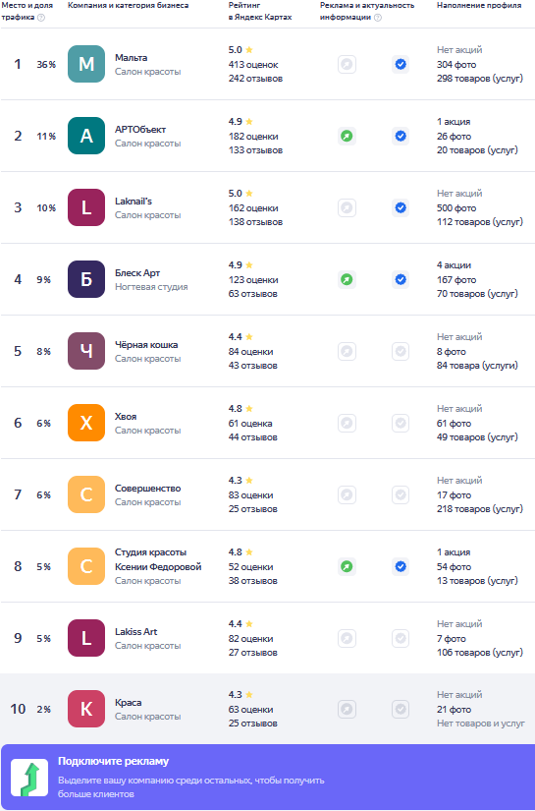Click the help icon beside информации header
Viewport: 535px width, 811px height.
click(x=378, y=17)
